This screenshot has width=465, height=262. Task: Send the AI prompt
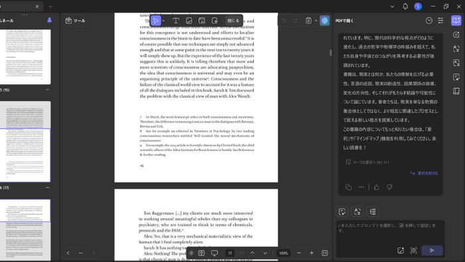[x=432, y=251]
